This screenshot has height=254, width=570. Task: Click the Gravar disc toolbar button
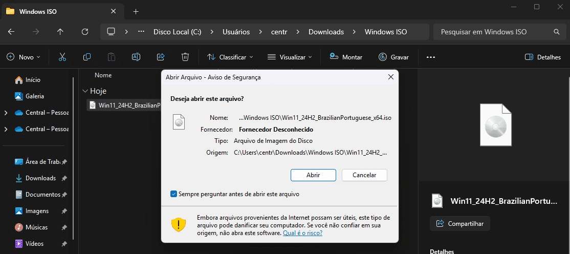coord(393,57)
